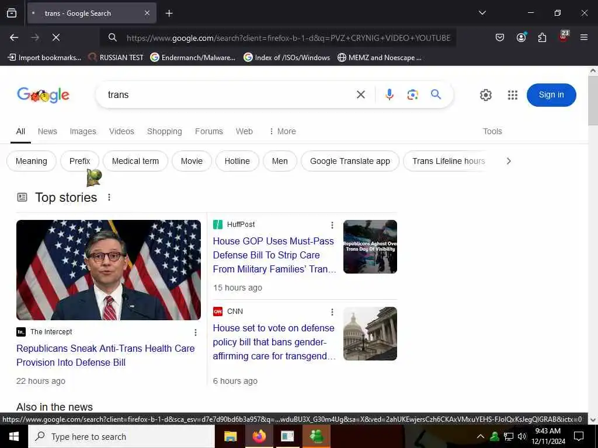Open Windows notification center icon
This screenshot has width=598, height=448.
pyautogui.click(x=579, y=436)
